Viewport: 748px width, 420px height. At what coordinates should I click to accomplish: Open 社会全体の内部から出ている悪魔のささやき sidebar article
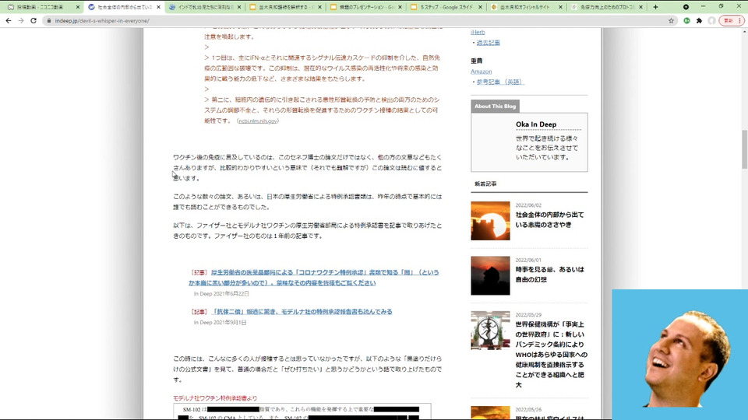(549, 219)
